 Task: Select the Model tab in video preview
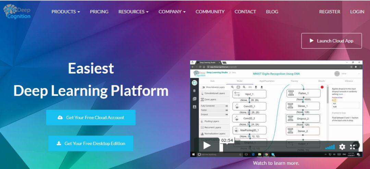(240, 81)
